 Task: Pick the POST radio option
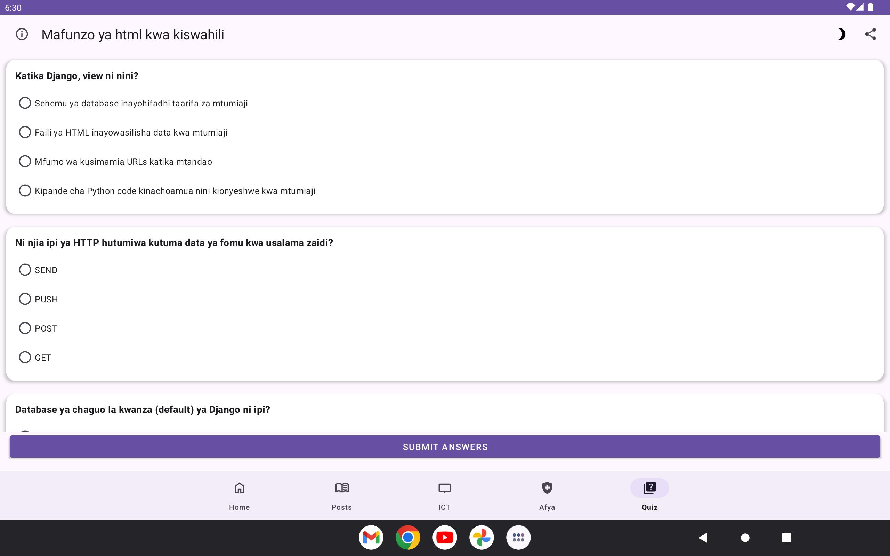coord(38,328)
